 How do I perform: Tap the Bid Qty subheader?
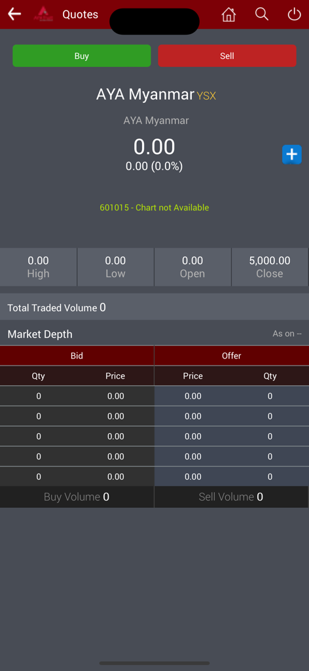[x=39, y=375]
